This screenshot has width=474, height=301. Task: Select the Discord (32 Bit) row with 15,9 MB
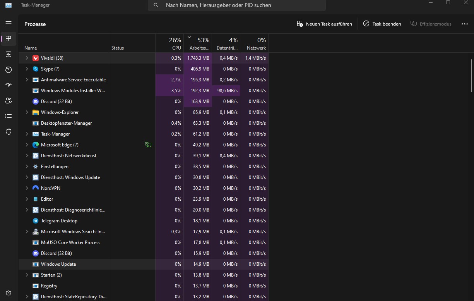[144, 253]
